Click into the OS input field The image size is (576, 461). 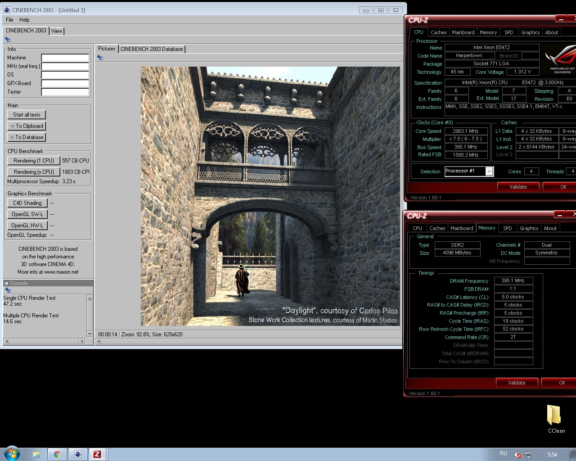click(x=65, y=75)
